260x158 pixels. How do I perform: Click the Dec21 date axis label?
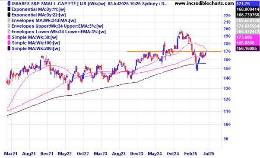click(x=47, y=154)
